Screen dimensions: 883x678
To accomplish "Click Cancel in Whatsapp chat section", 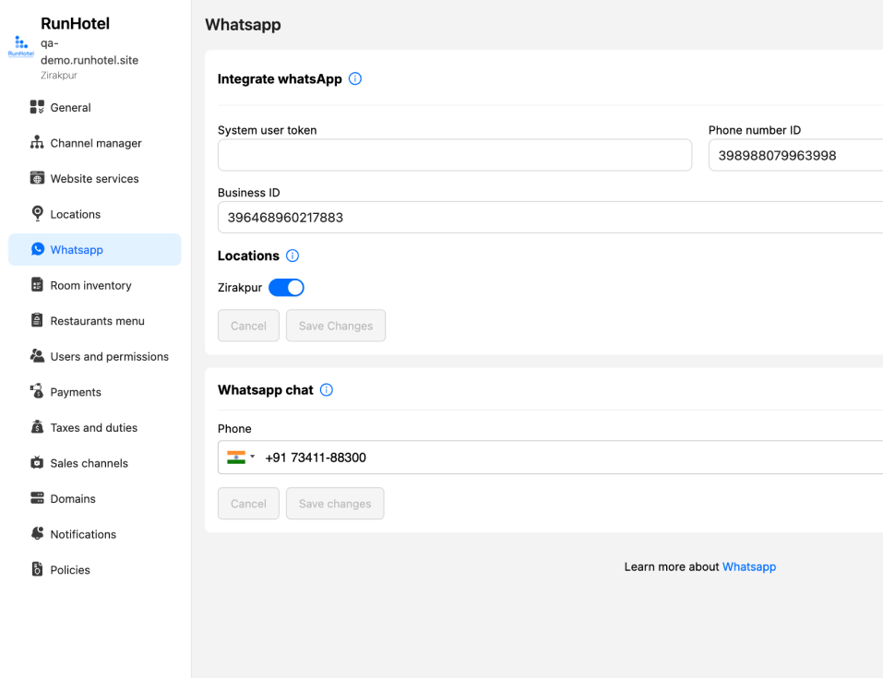I will point(248,504).
